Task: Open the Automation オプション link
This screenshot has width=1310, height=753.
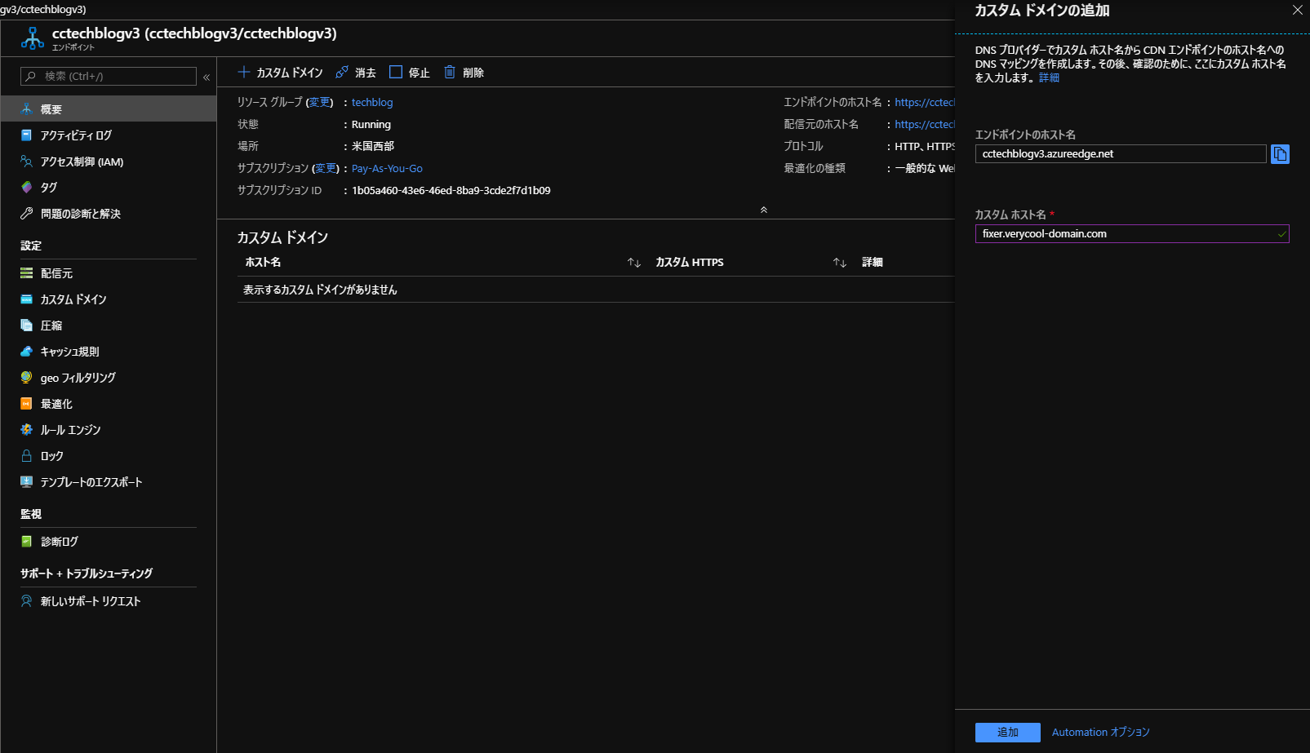Action: pyautogui.click(x=1100, y=733)
